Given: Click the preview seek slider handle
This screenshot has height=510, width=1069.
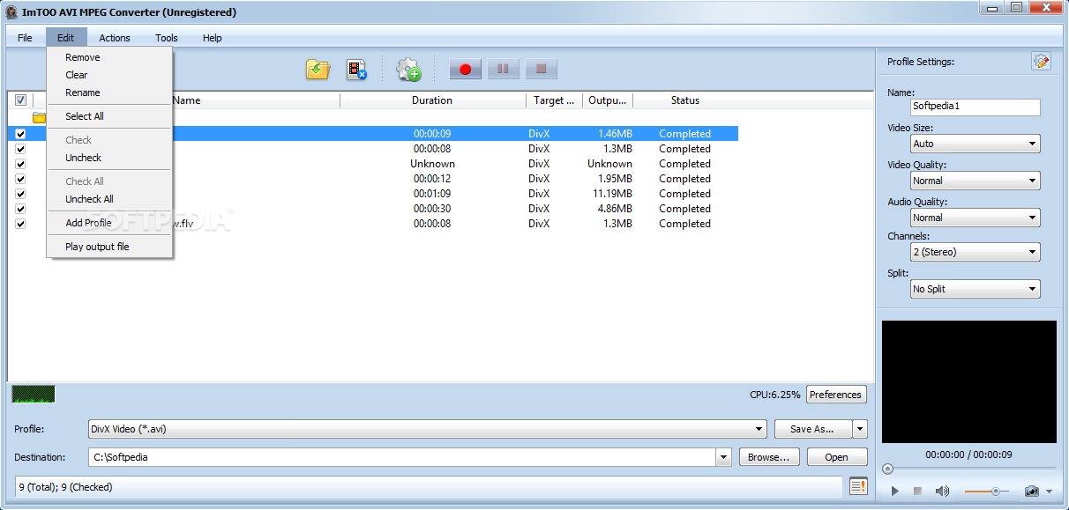Looking at the screenshot, I should point(888,469).
